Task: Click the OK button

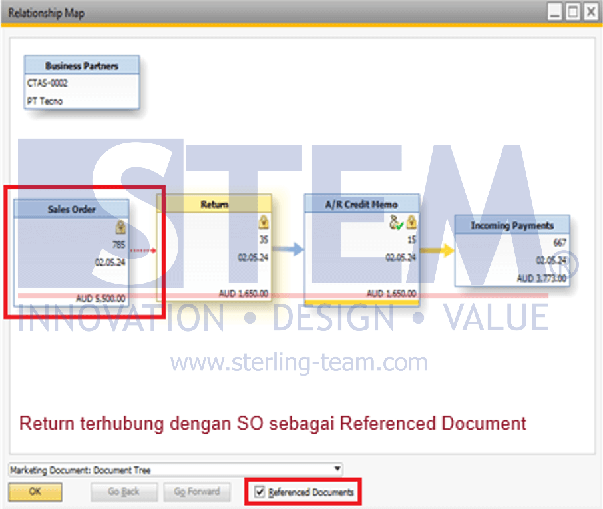Action: tap(35, 492)
